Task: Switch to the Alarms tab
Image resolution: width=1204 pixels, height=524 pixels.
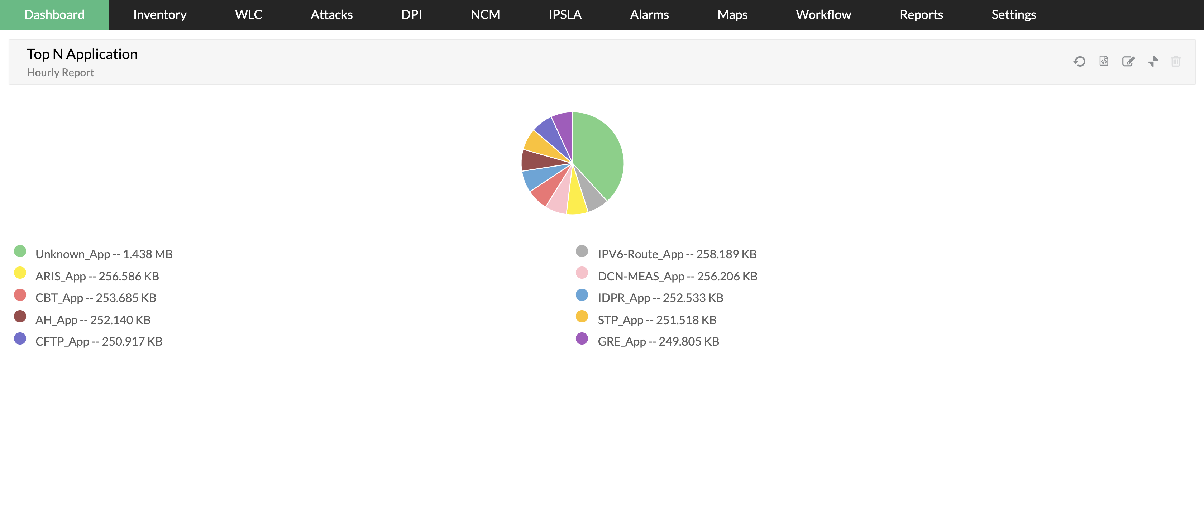Action: click(649, 15)
